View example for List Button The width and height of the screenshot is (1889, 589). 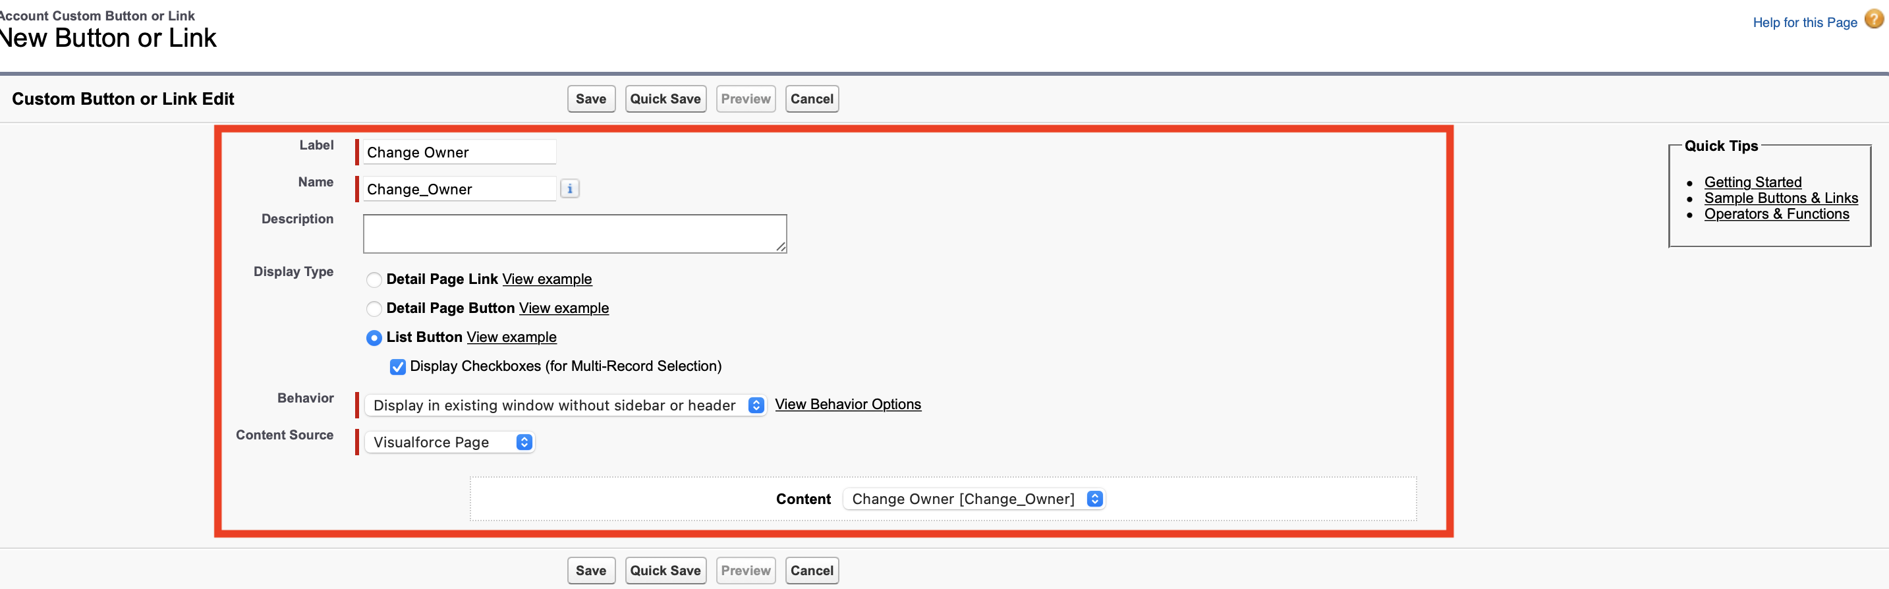(511, 337)
